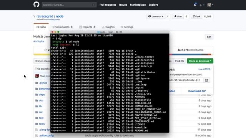Image resolution: width=246 pixels, height=138 pixels.
Task: Go to Pull requests in top nav
Action: (x=108, y=5)
